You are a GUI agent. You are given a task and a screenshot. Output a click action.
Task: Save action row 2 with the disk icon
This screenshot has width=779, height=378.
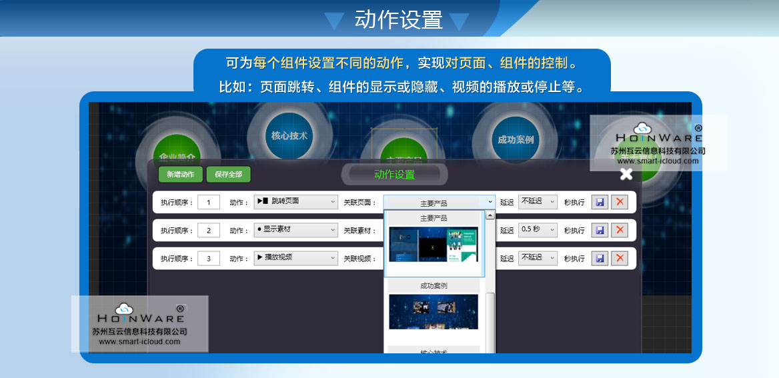[600, 230]
